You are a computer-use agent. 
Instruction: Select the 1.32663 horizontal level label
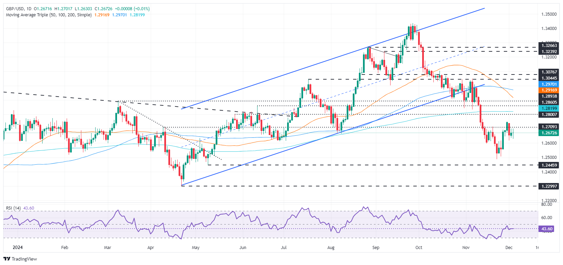(x=549, y=45)
